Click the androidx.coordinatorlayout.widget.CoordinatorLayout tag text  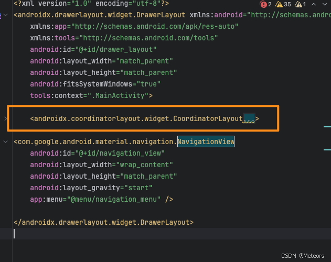[136, 119]
